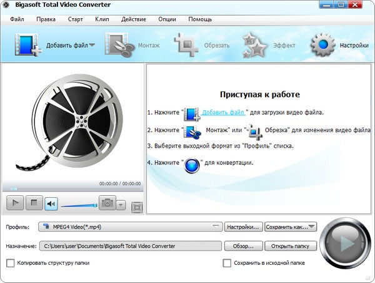Click the Обзор browse button
This screenshot has height=283, width=375.
tap(243, 245)
